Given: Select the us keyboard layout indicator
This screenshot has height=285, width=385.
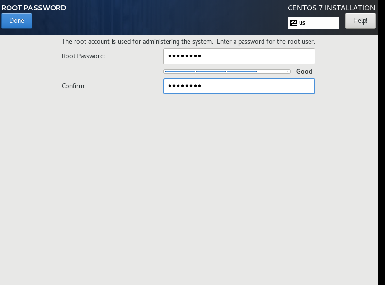Looking at the screenshot, I should 313,23.
